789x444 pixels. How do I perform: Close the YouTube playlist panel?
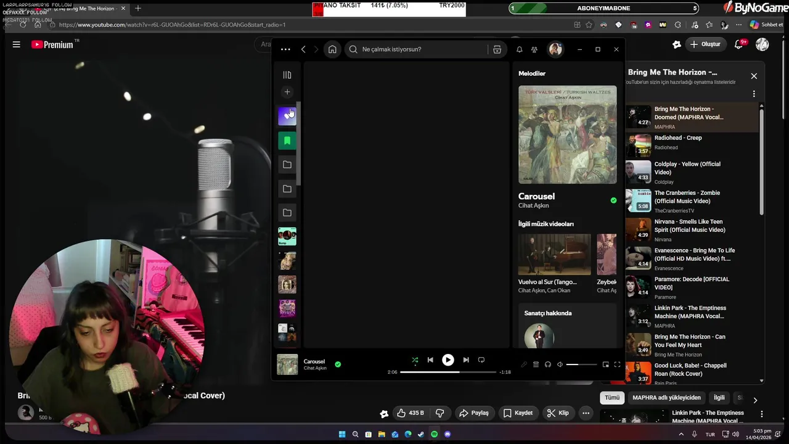click(754, 76)
